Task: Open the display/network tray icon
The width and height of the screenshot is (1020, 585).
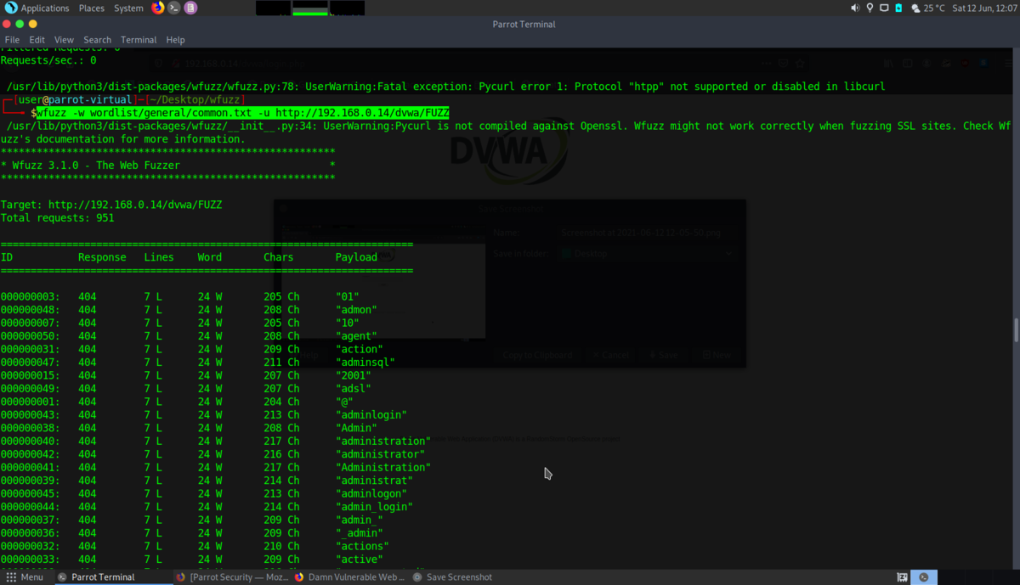Action: tap(884, 8)
